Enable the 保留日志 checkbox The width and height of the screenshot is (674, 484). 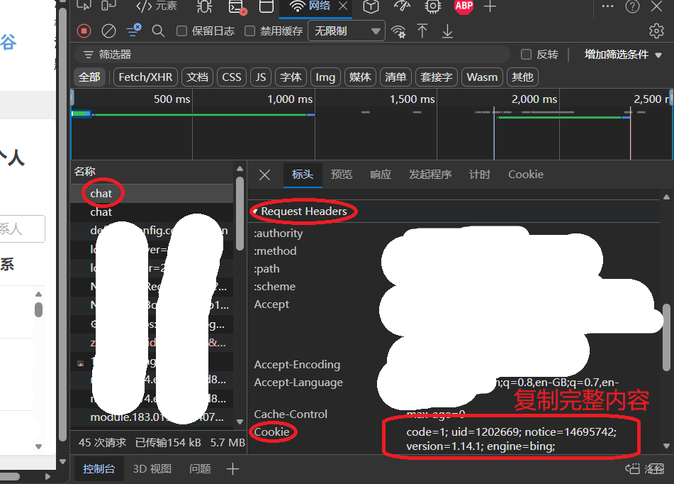pos(182,31)
